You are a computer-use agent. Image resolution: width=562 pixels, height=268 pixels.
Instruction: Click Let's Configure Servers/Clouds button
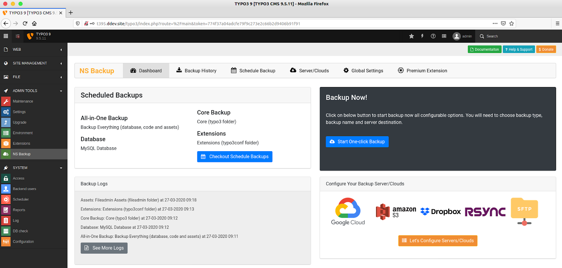coord(438,241)
